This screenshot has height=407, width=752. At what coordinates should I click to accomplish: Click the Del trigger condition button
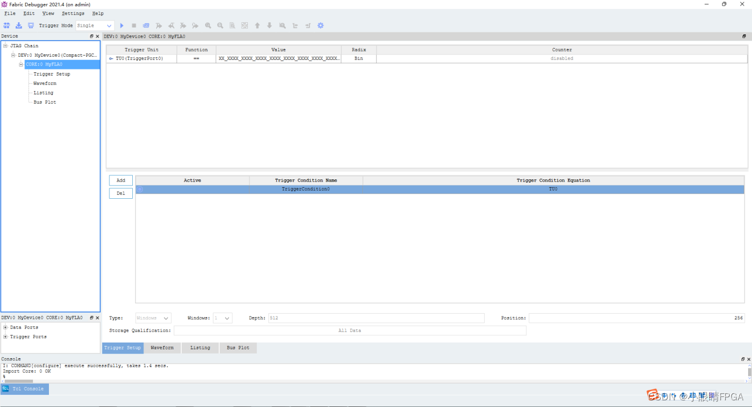click(x=121, y=193)
